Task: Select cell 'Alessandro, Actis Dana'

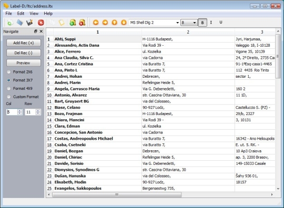Action: [x=97, y=45]
